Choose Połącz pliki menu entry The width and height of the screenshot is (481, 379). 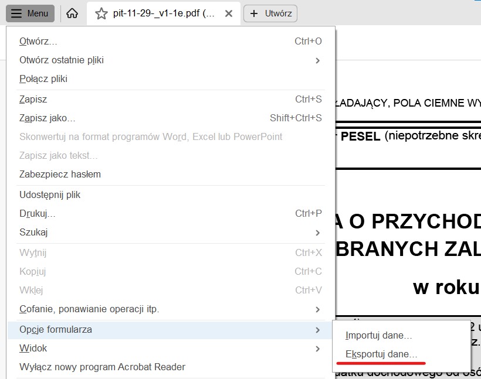(43, 79)
